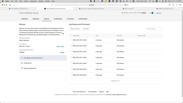Screen dimensions: 183x103
Task: Select the Backup Schedules (0) list item
Action: coord(43,68)
